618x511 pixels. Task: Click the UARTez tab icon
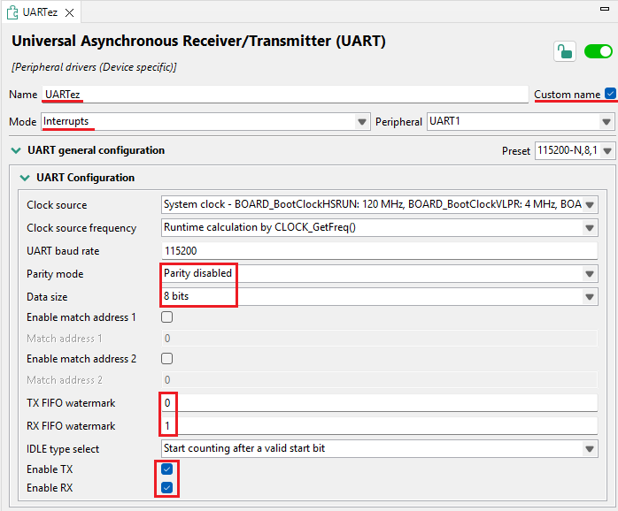point(13,12)
